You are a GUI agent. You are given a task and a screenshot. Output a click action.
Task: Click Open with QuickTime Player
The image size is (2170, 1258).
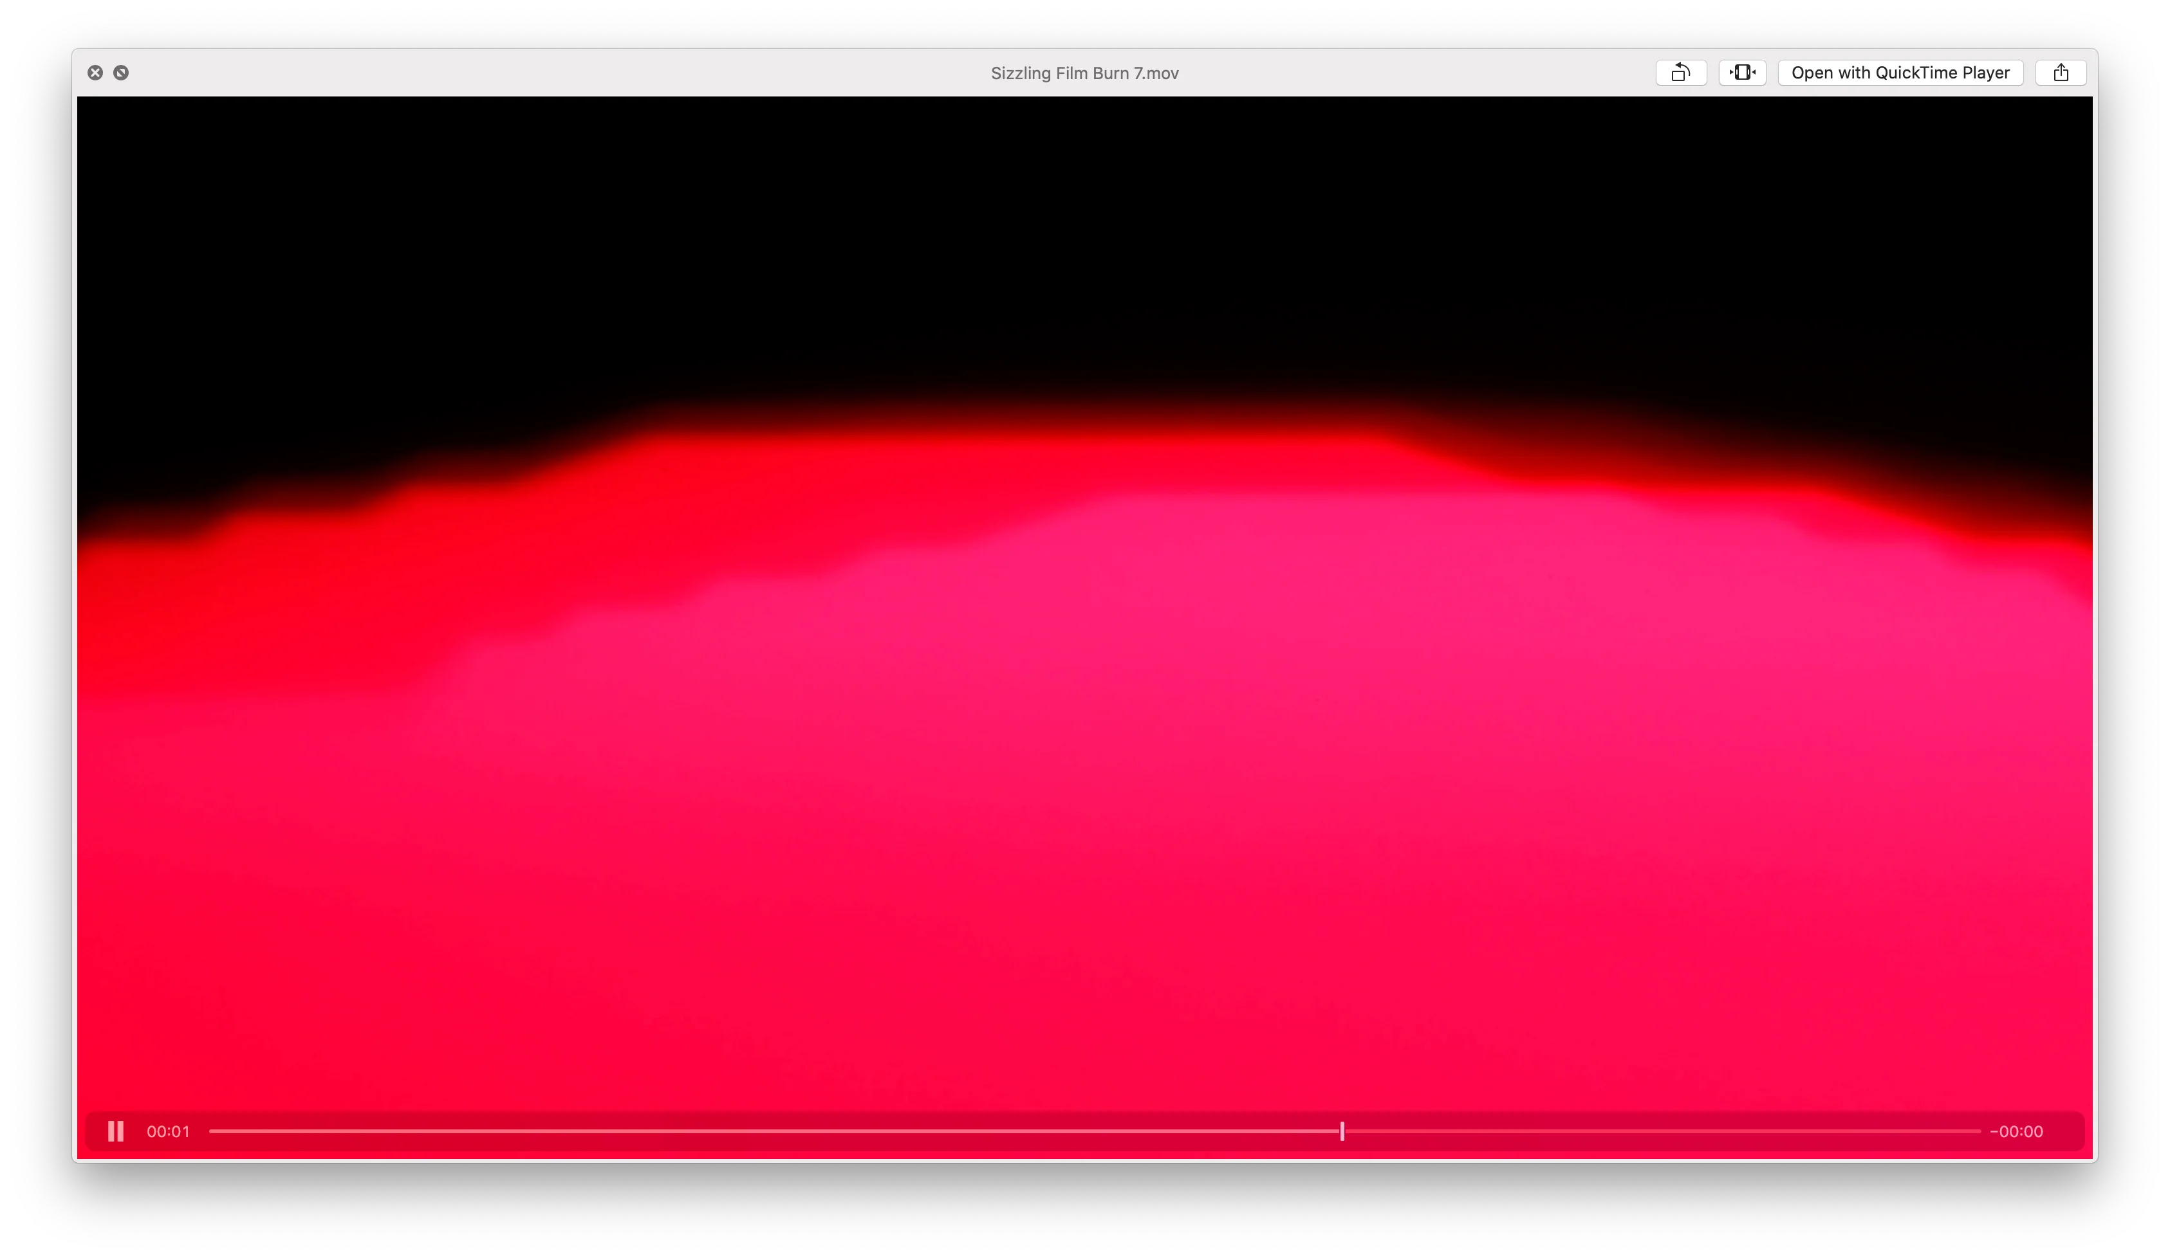pyautogui.click(x=1900, y=72)
